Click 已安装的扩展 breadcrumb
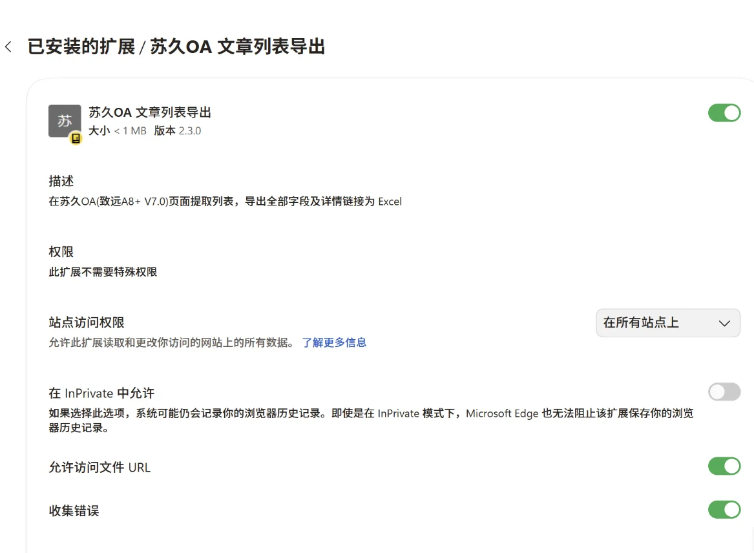The height and width of the screenshot is (553, 754). 81,47
